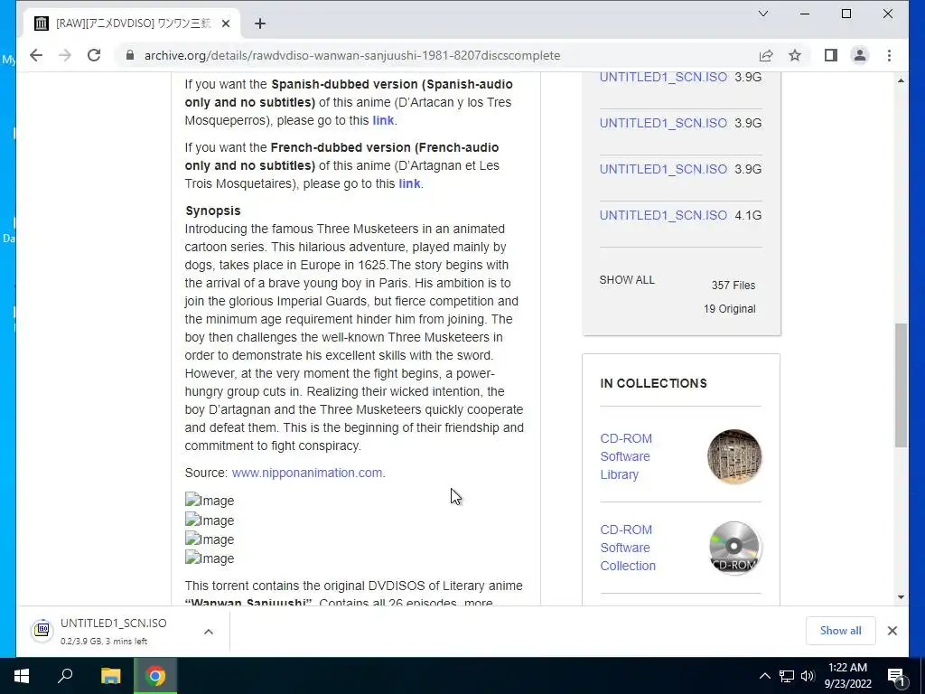Share this page using share icon
The width and height of the screenshot is (925, 694).
pyautogui.click(x=766, y=55)
